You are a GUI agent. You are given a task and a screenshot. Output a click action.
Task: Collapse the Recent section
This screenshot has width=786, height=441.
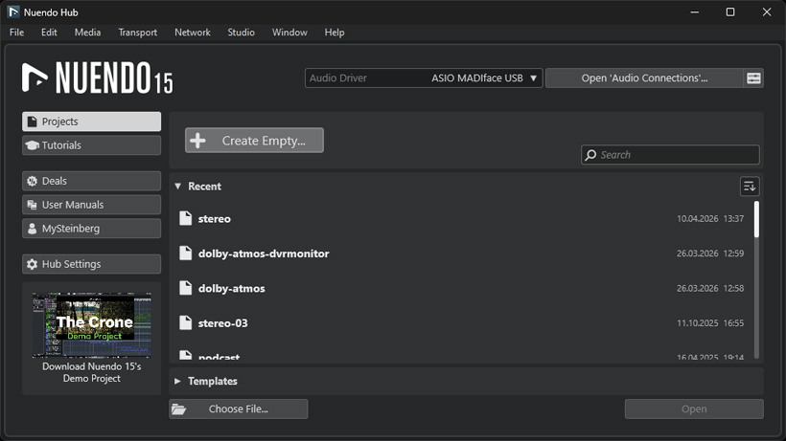coord(178,186)
